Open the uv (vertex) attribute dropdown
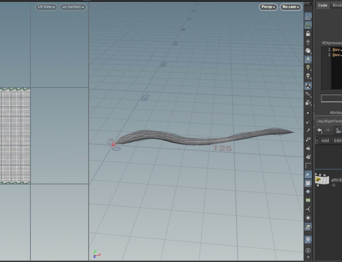Screen dimensions: 342x262 tap(73, 7)
